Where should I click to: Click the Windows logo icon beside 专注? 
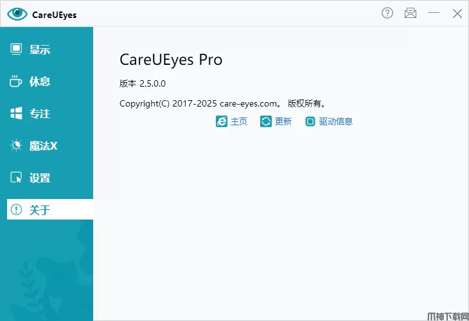(16, 113)
